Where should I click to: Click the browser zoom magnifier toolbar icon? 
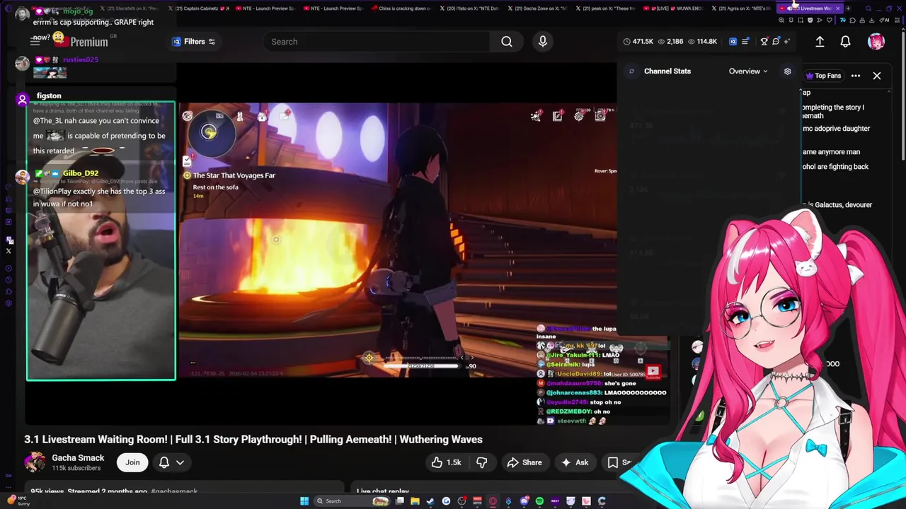click(x=781, y=20)
